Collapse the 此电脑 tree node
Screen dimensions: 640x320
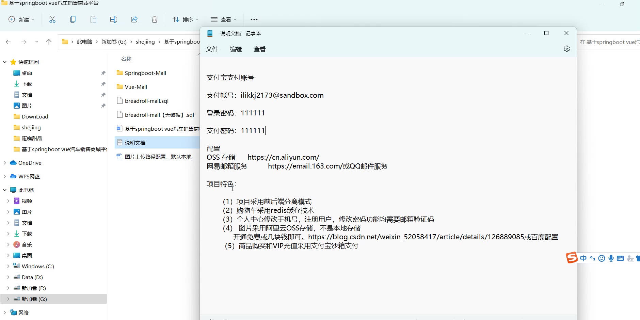click(x=5, y=190)
